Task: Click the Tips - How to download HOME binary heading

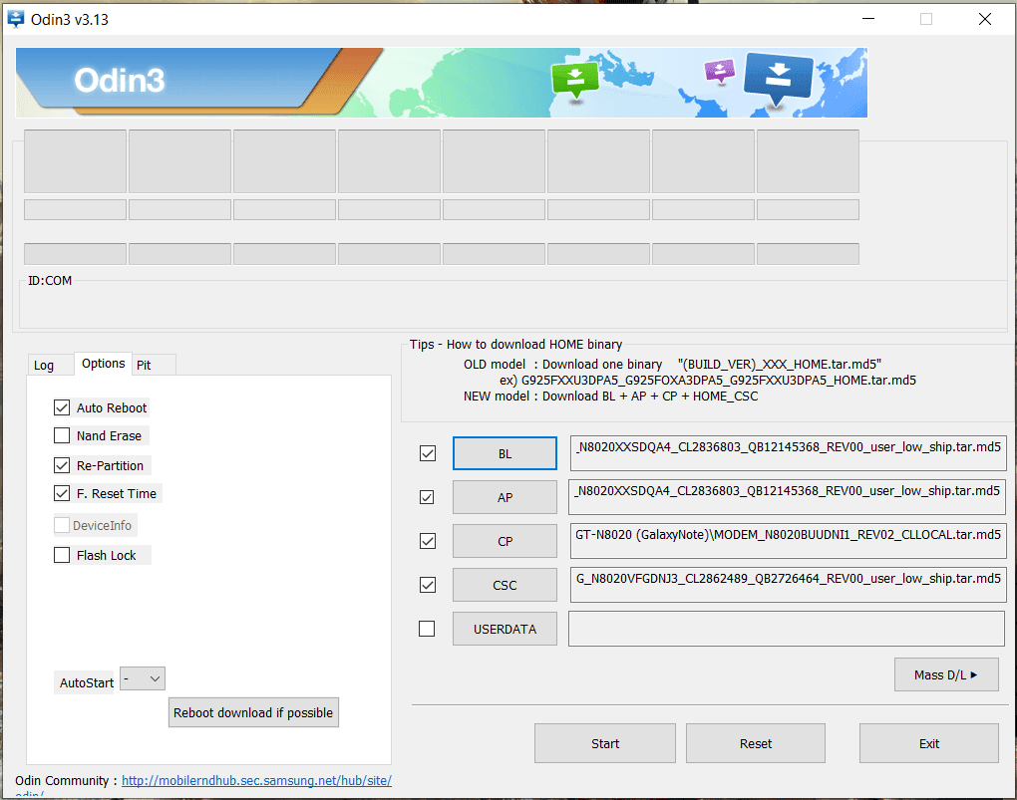Action: tap(515, 345)
